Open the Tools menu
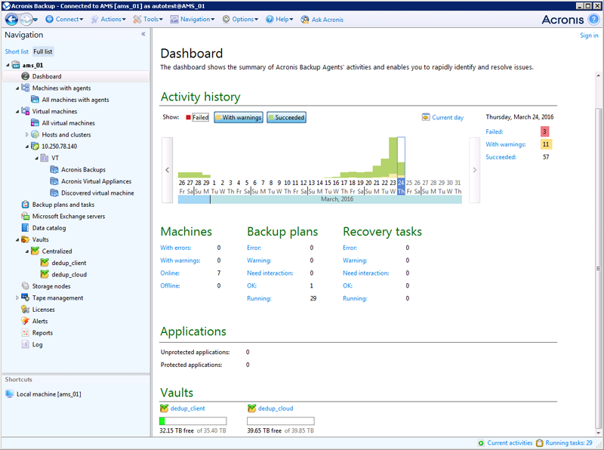604x450 pixels. point(148,20)
